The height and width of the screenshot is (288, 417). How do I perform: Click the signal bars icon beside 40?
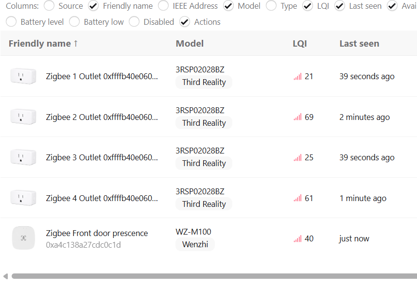coord(297,239)
